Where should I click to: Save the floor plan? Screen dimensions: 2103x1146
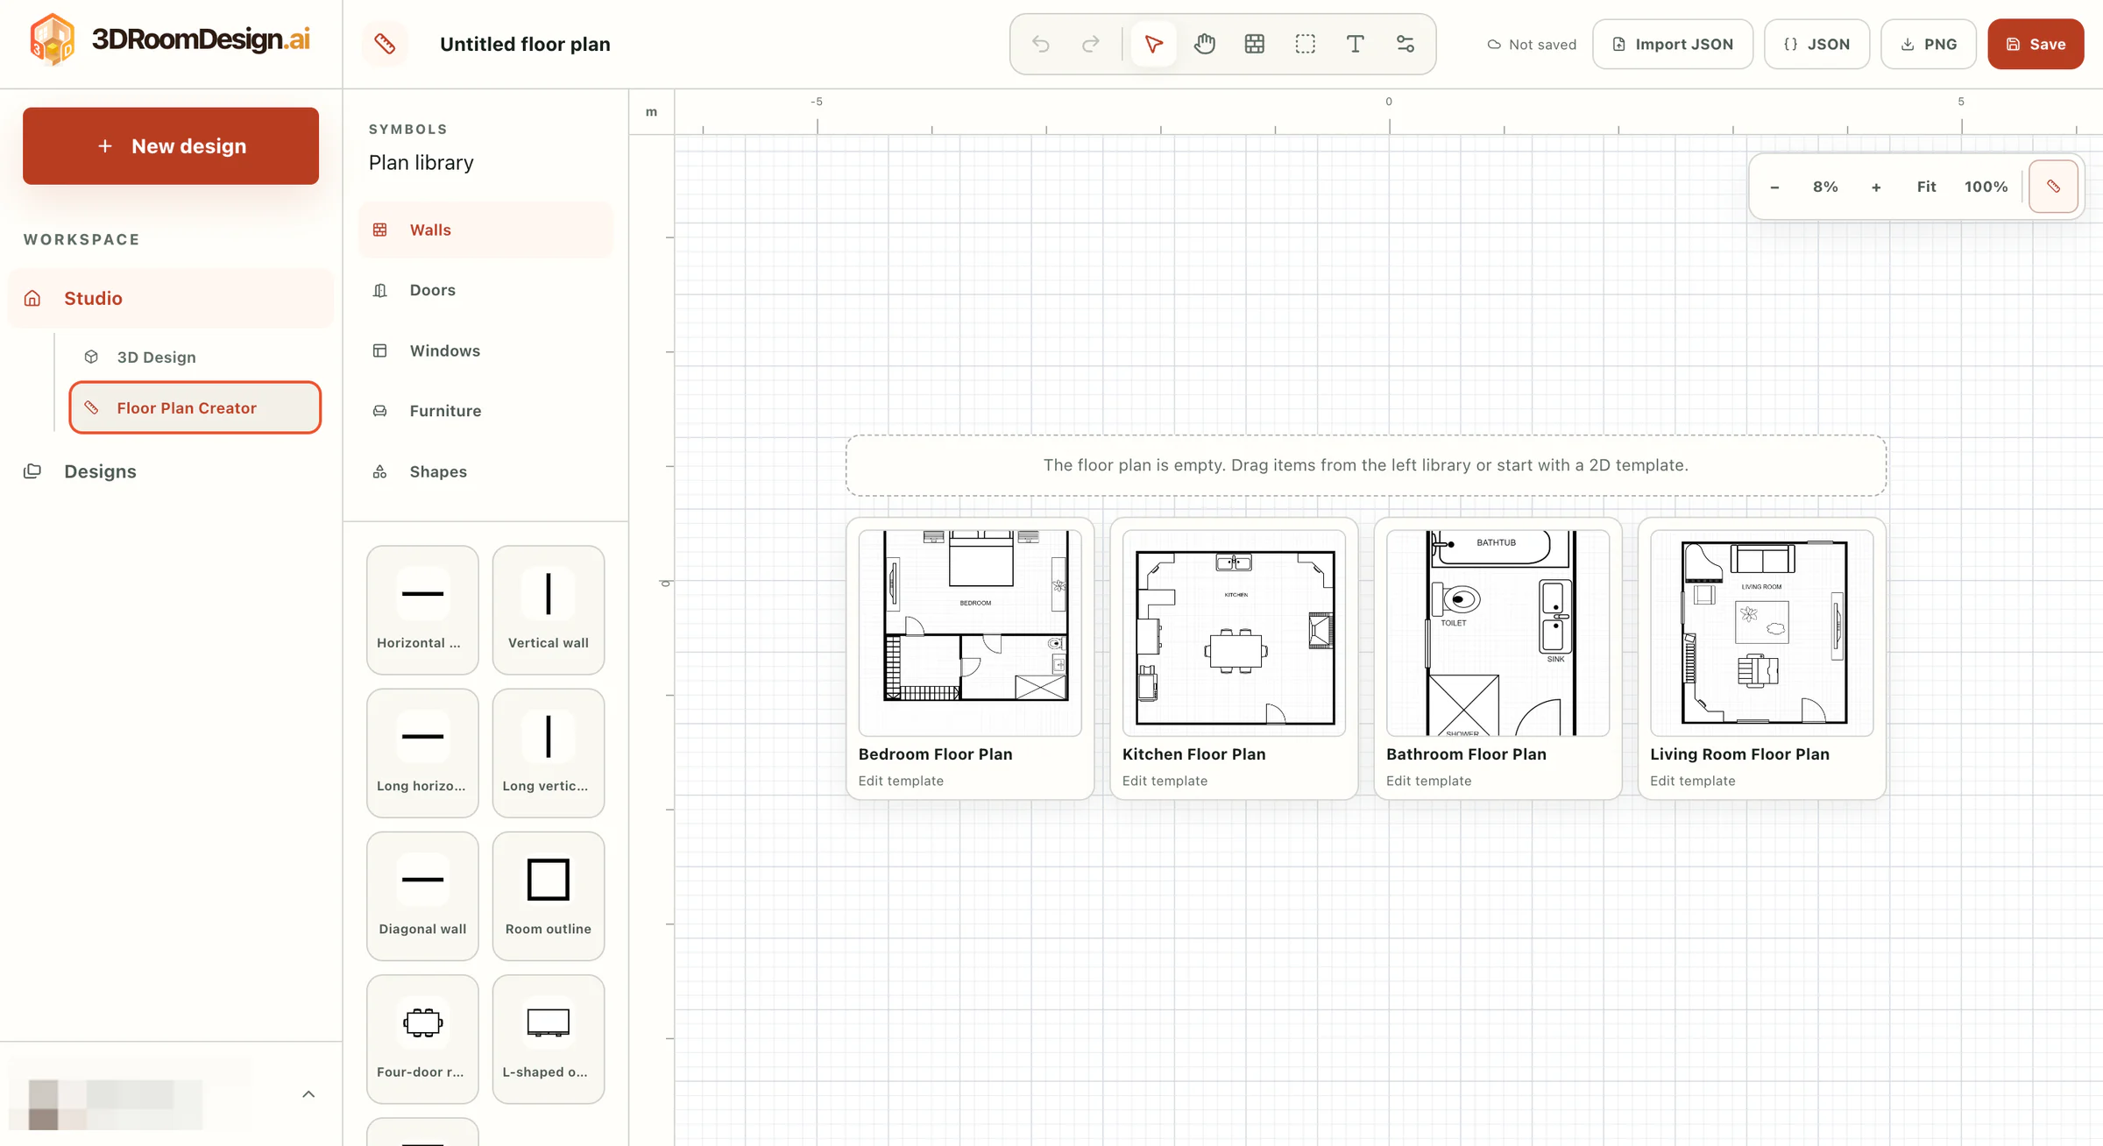2036,44
